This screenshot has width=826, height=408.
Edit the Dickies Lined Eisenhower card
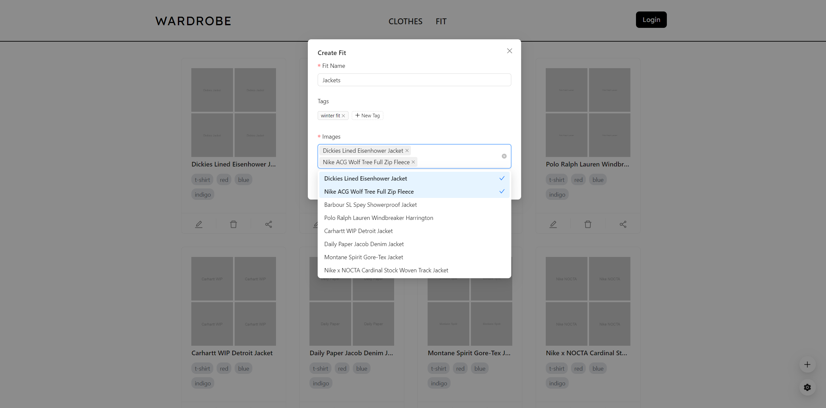pos(199,224)
